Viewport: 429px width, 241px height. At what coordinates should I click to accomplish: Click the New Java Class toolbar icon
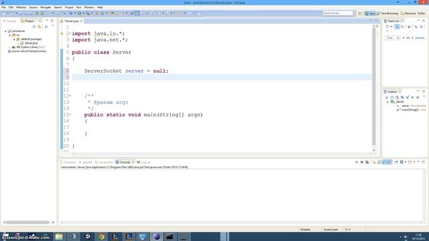[103, 13]
